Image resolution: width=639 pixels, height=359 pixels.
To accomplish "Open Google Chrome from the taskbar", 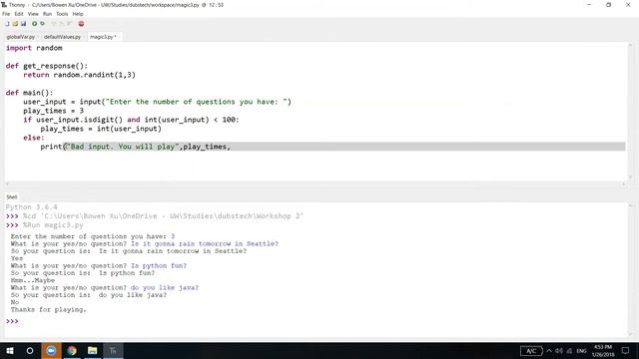I will click(72, 350).
